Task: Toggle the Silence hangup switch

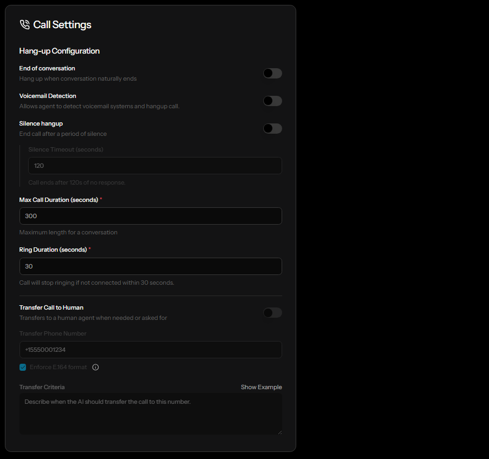Action: click(272, 128)
